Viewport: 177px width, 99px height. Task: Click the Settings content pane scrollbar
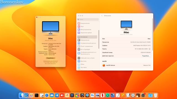(153, 34)
